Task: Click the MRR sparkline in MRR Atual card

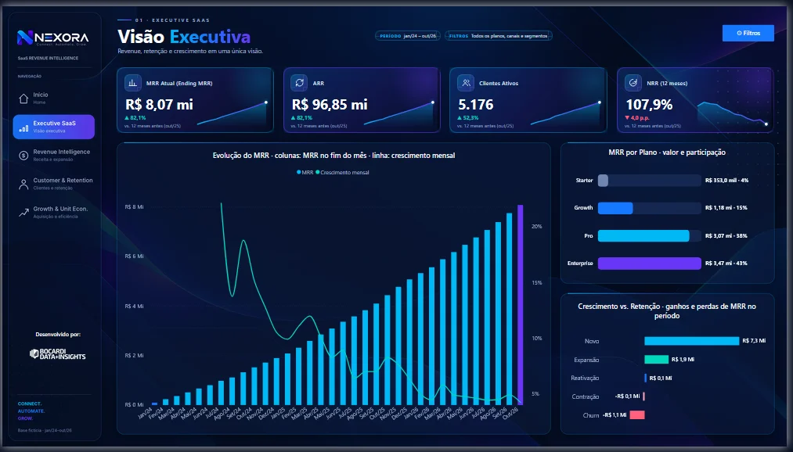Action: pos(232,113)
